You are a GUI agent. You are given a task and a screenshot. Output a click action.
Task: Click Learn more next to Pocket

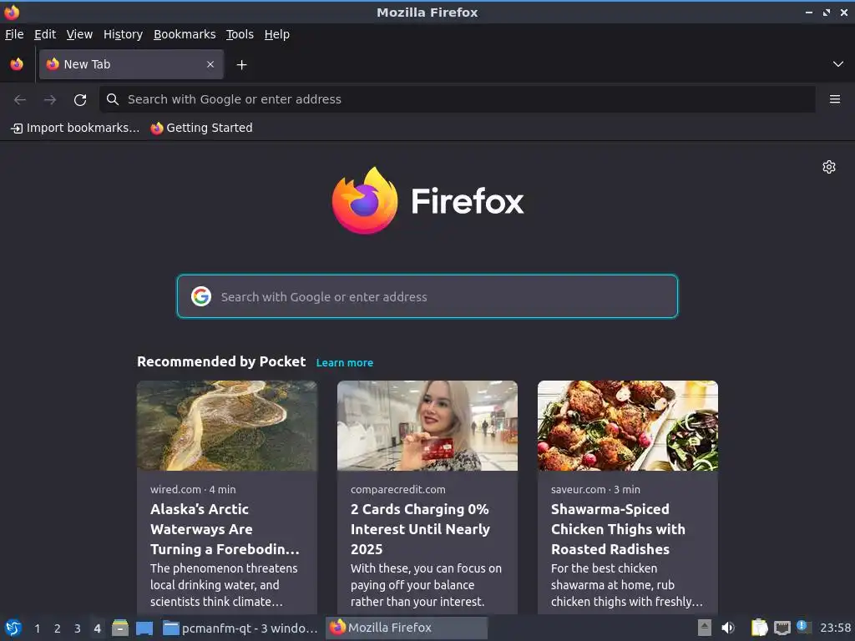[345, 363]
